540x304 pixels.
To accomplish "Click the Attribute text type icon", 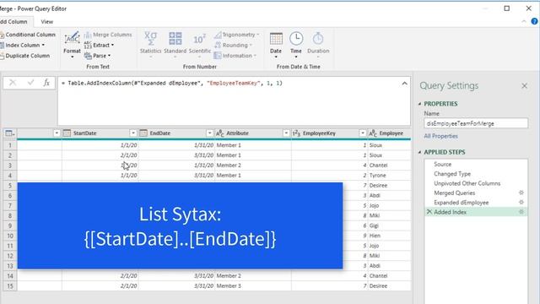I will [x=219, y=133].
